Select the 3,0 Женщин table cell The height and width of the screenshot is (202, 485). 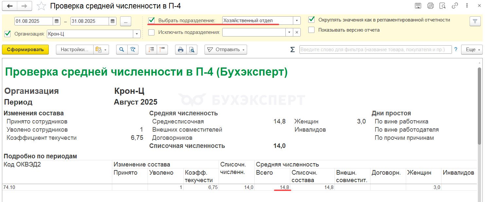click(423, 187)
